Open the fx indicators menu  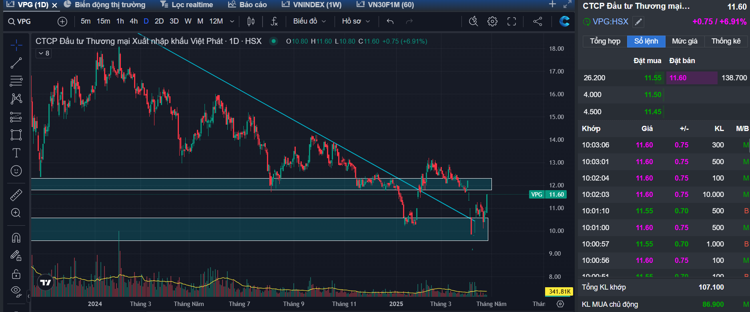(x=274, y=22)
